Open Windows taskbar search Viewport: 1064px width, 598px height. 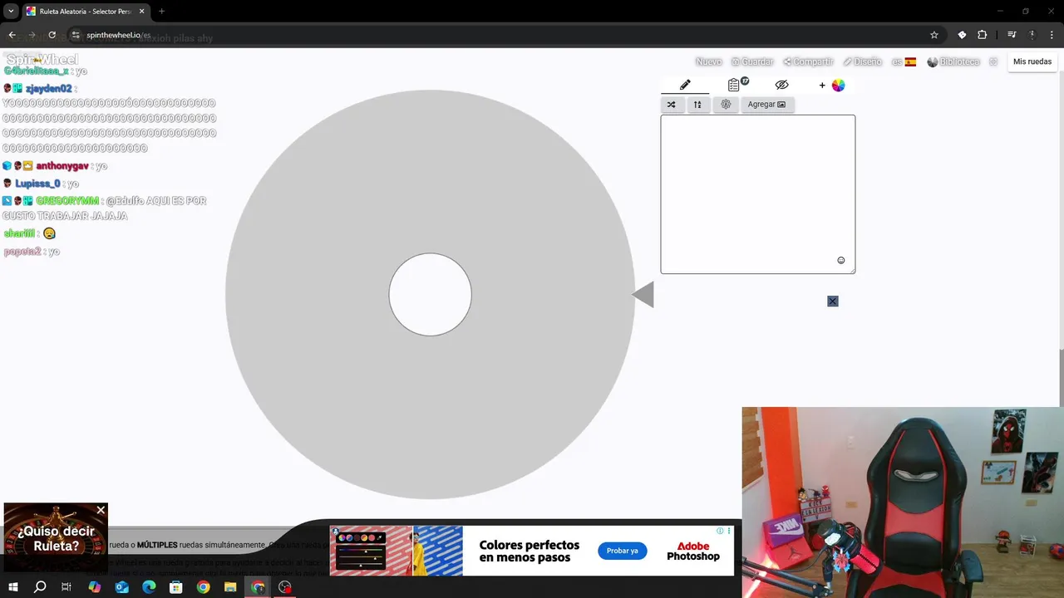coord(40,587)
